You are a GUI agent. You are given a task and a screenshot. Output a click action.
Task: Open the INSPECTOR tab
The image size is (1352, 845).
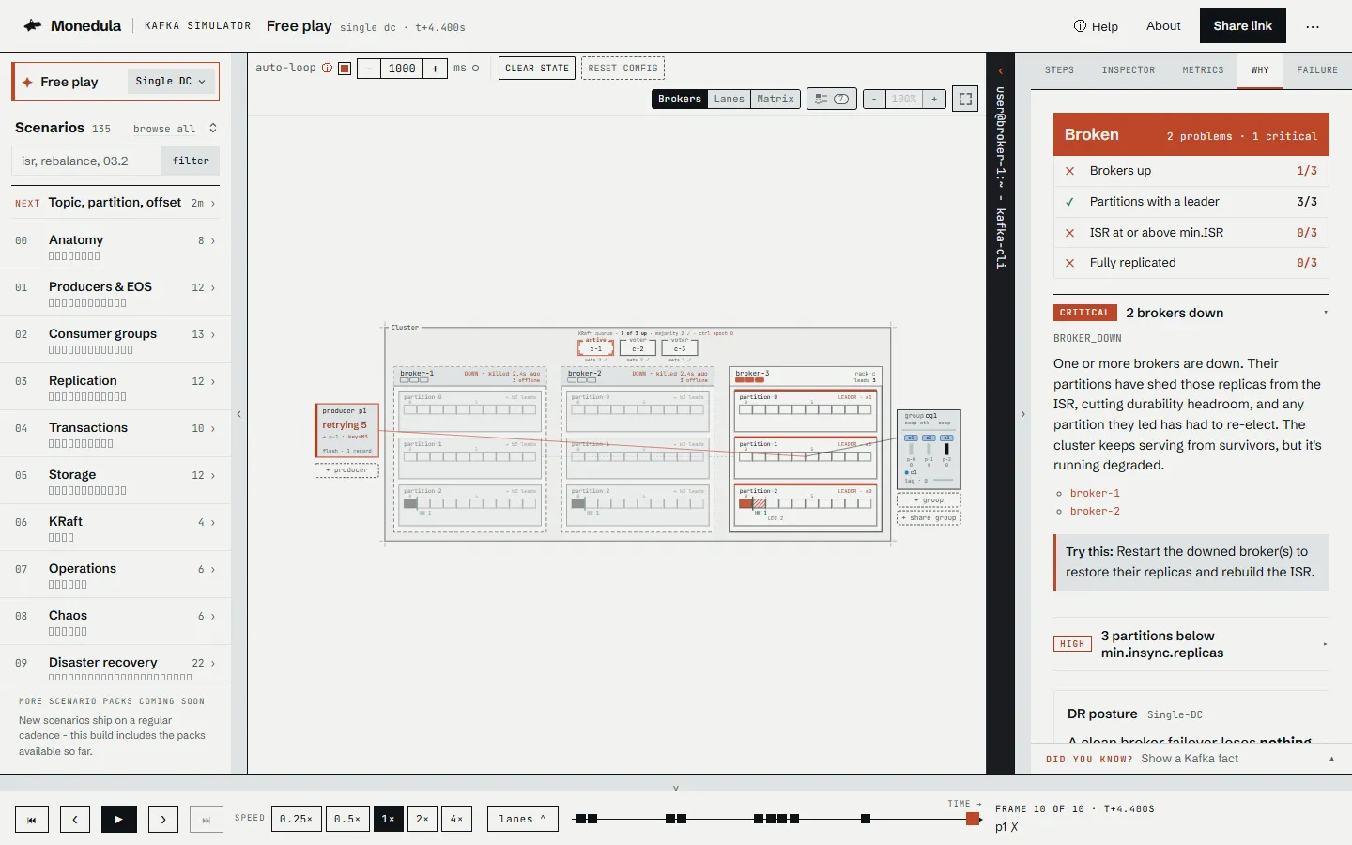tap(1129, 70)
